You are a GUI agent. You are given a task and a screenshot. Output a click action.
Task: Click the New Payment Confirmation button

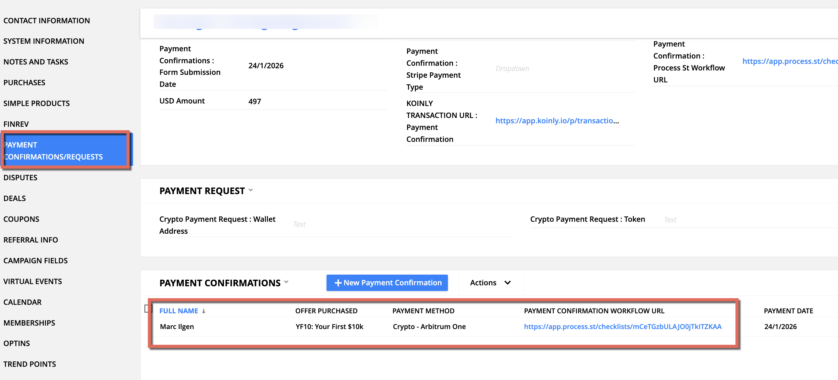click(387, 283)
